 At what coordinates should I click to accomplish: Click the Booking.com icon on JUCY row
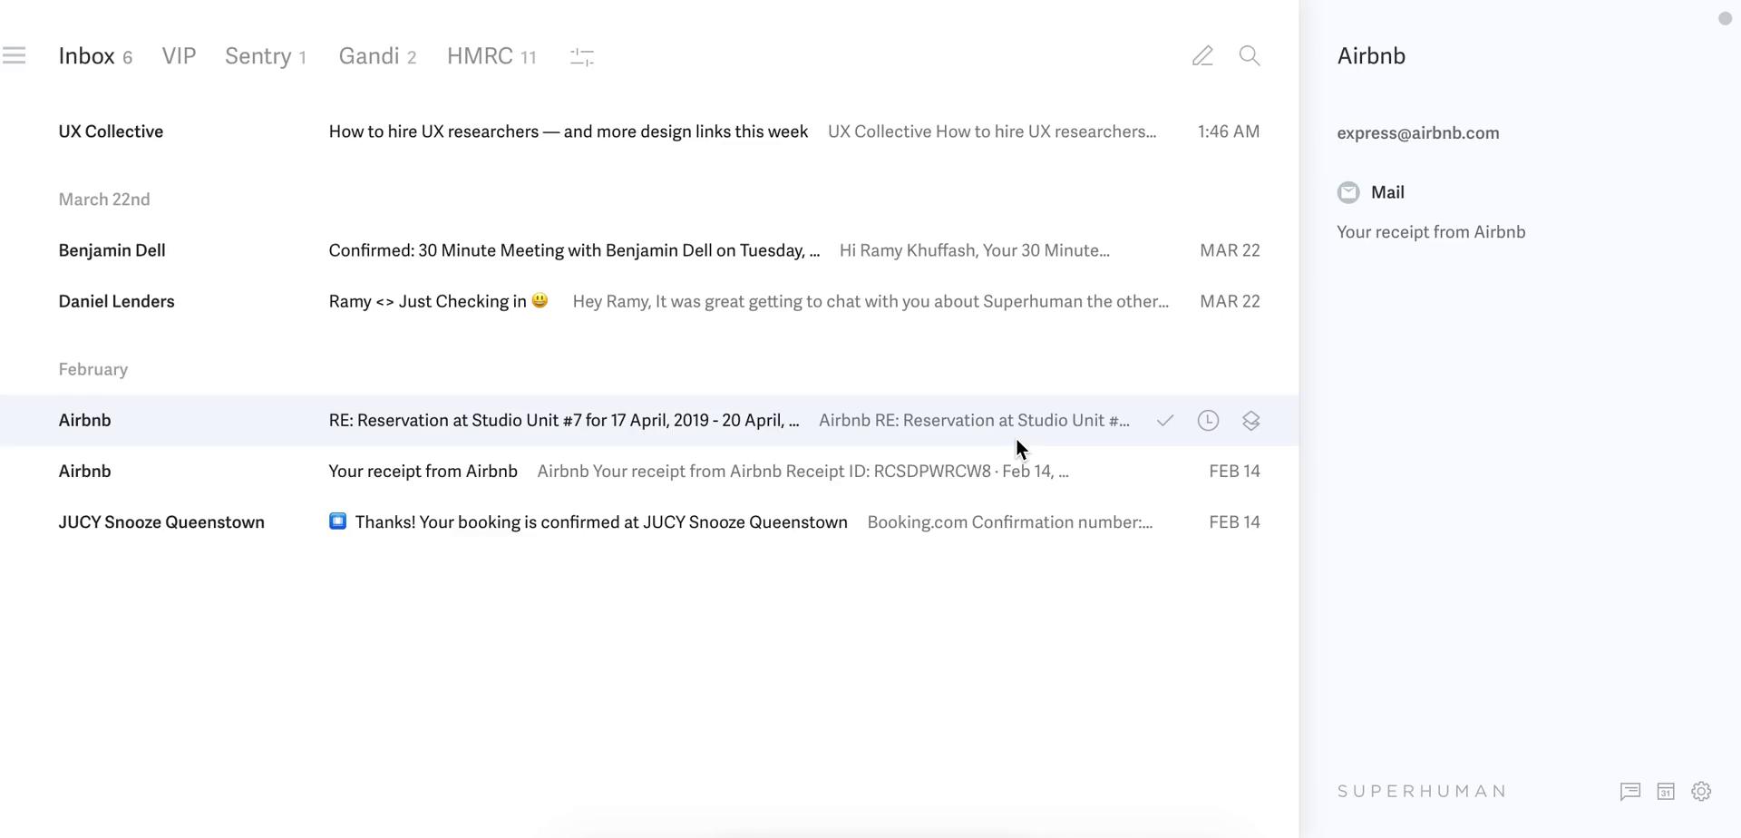[x=337, y=521]
